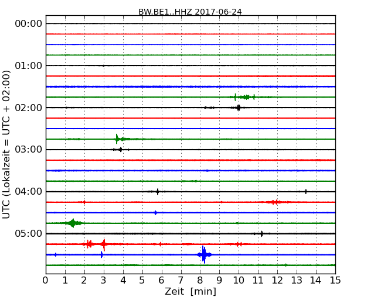Pick the small blue blip near minute 5.7
The height and width of the screenshot is (304, 381).
coord(155,213)
